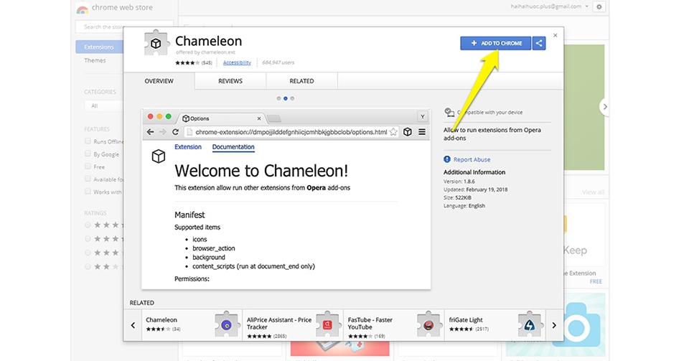This screenshot has height=361, width=689.
Task: Click the Options tab in the preview browser
Action: (222, 118)
